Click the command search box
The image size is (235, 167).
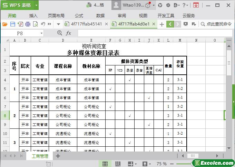tap(216, 24)
